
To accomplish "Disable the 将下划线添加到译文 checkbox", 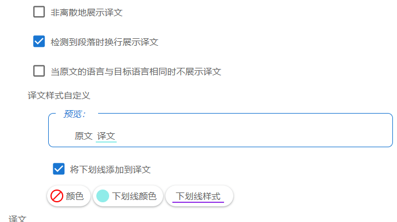I will pyautogui.click(x=59, y=169).
